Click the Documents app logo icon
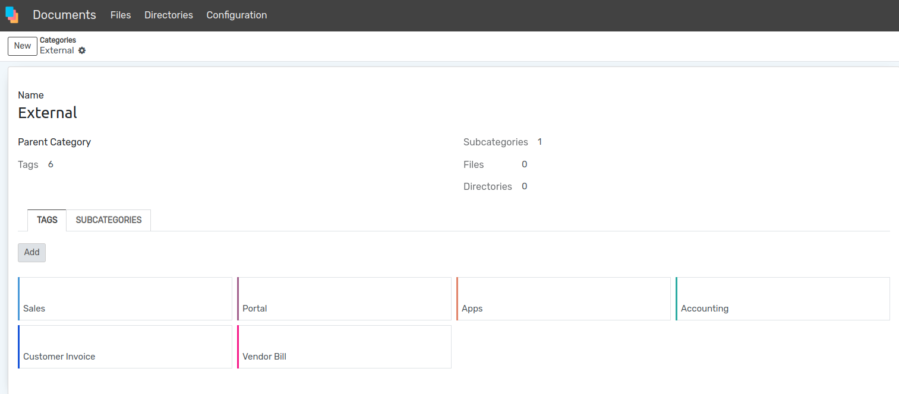The width and height of the screenshot is (899, 394). coord(12,15)
